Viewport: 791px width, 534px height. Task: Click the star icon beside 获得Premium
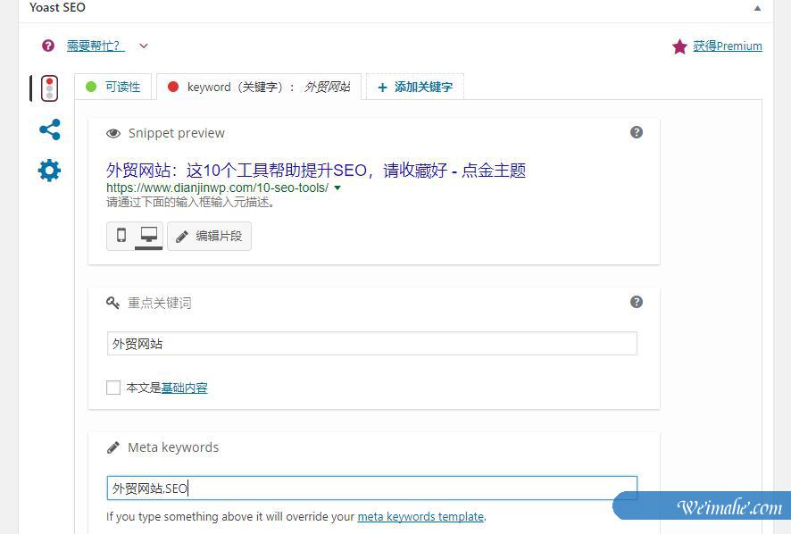coord(679,46)
